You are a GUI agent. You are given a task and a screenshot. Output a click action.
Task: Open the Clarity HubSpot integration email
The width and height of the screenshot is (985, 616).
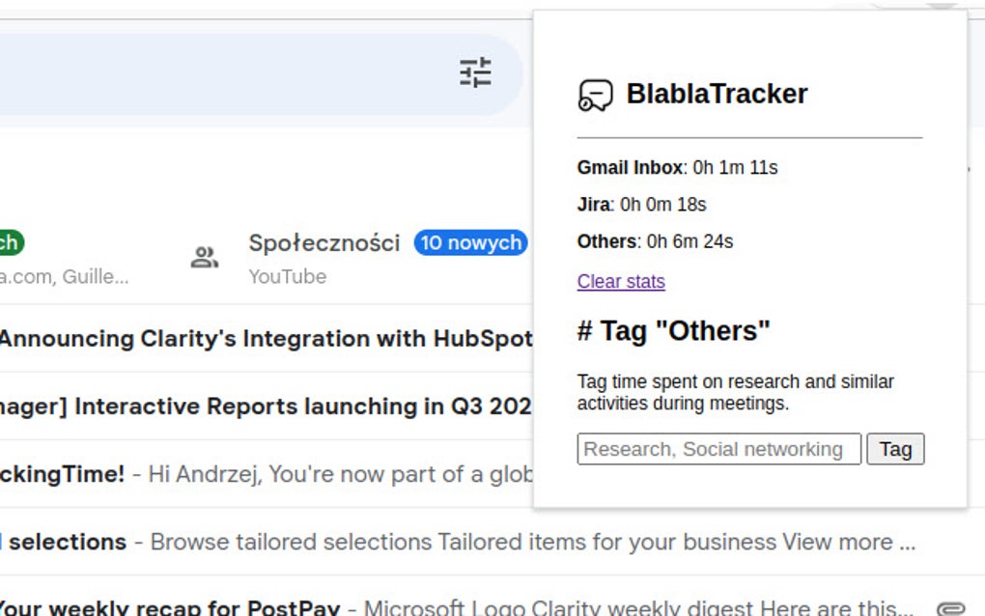266,339
